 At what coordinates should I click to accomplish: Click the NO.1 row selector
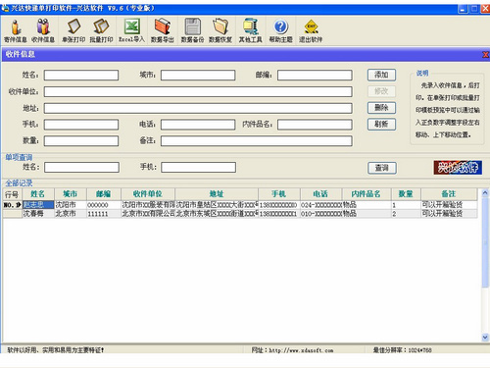(12, 205)
